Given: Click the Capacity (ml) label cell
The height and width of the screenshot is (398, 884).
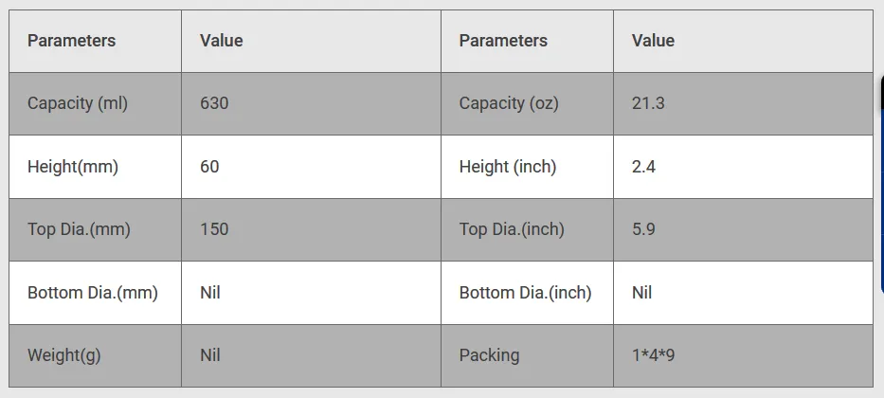Looking at the screenshot, I should [x=95, y=103].
